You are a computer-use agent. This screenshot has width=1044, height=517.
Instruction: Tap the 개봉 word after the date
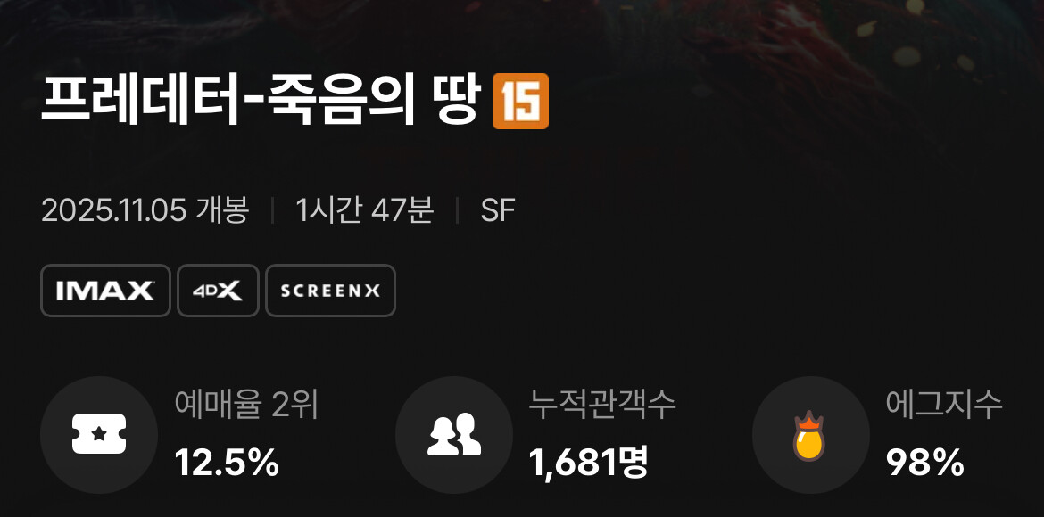[x=222, y=211]
